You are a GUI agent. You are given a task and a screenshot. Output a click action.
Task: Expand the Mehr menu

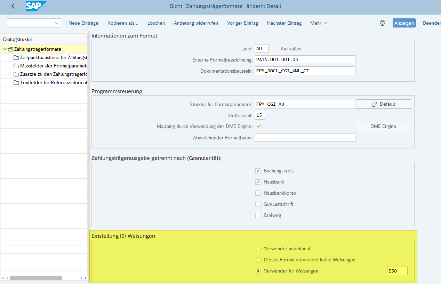pos(319,23)
